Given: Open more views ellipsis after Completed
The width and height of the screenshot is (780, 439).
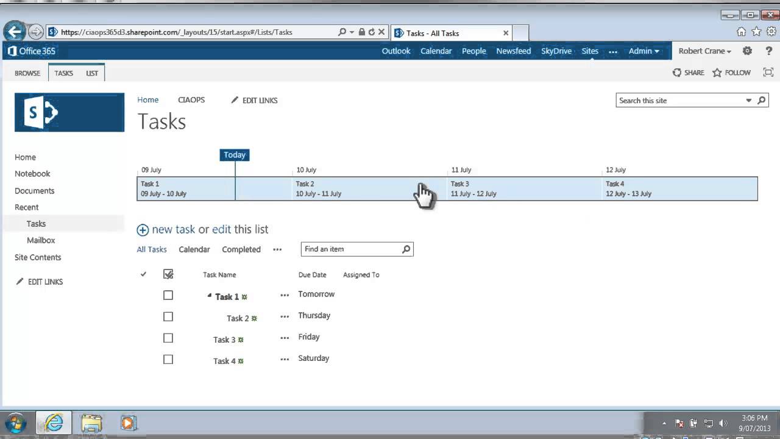Looking at the screenshot, I should click(277, 249).
